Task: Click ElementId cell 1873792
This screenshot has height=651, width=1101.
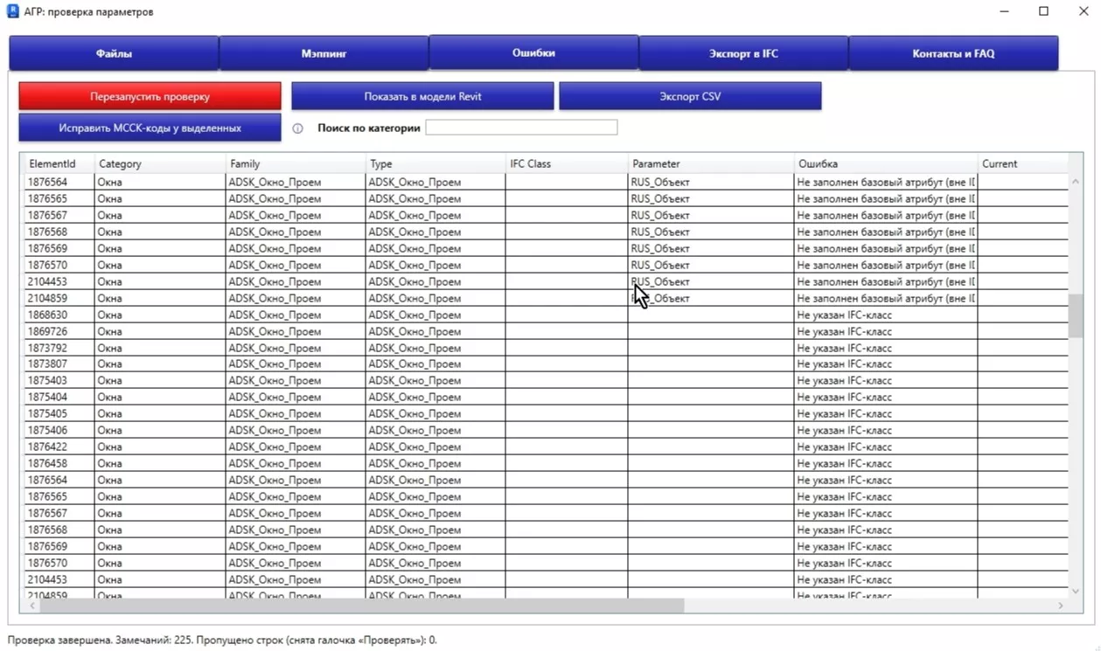Action: tap(59, 348)
